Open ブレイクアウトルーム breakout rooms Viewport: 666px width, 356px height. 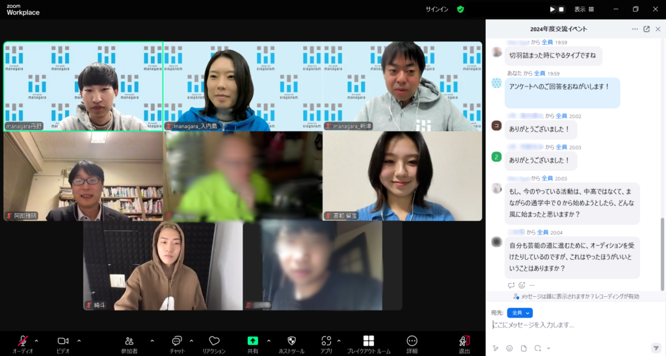pyautogui.click(x=369, y=344)
